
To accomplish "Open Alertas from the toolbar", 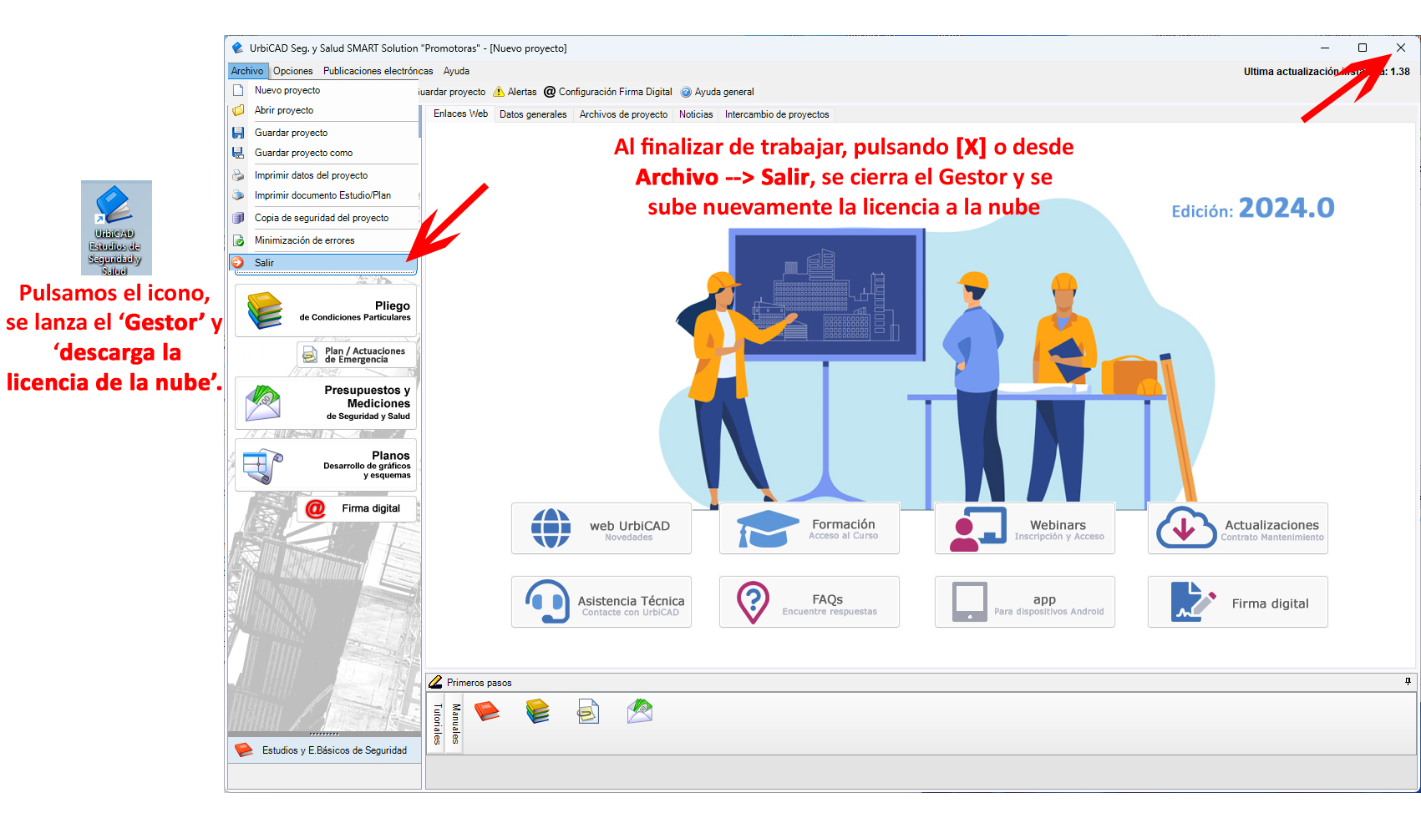I will click(x=515, y=92).
